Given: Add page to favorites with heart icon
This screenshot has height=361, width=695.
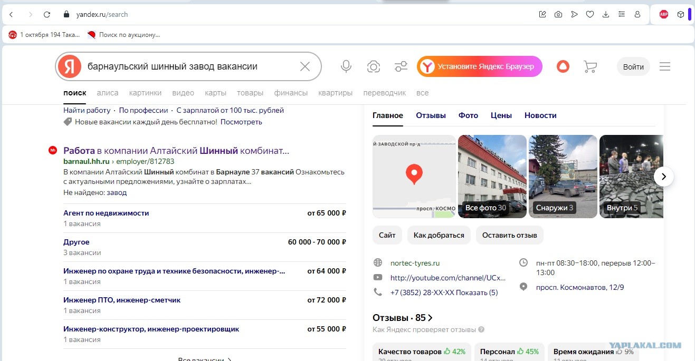Looking at the screenshot, I should (x=590, y=14).
